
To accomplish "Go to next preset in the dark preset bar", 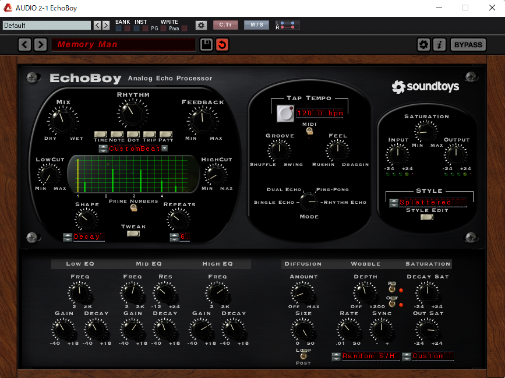I will [41, 44].
